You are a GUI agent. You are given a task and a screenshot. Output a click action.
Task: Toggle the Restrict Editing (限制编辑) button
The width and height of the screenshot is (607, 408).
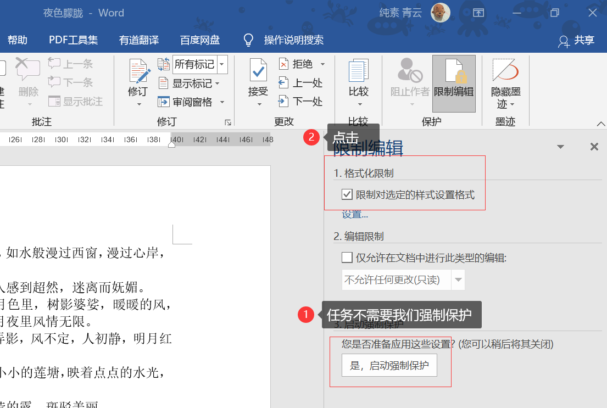pyautogui.click(x=454, y=83)
